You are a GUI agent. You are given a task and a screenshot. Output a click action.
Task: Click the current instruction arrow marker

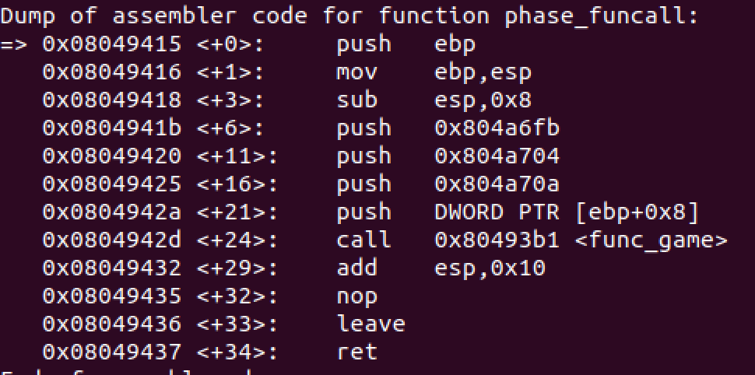coord(14,44)
